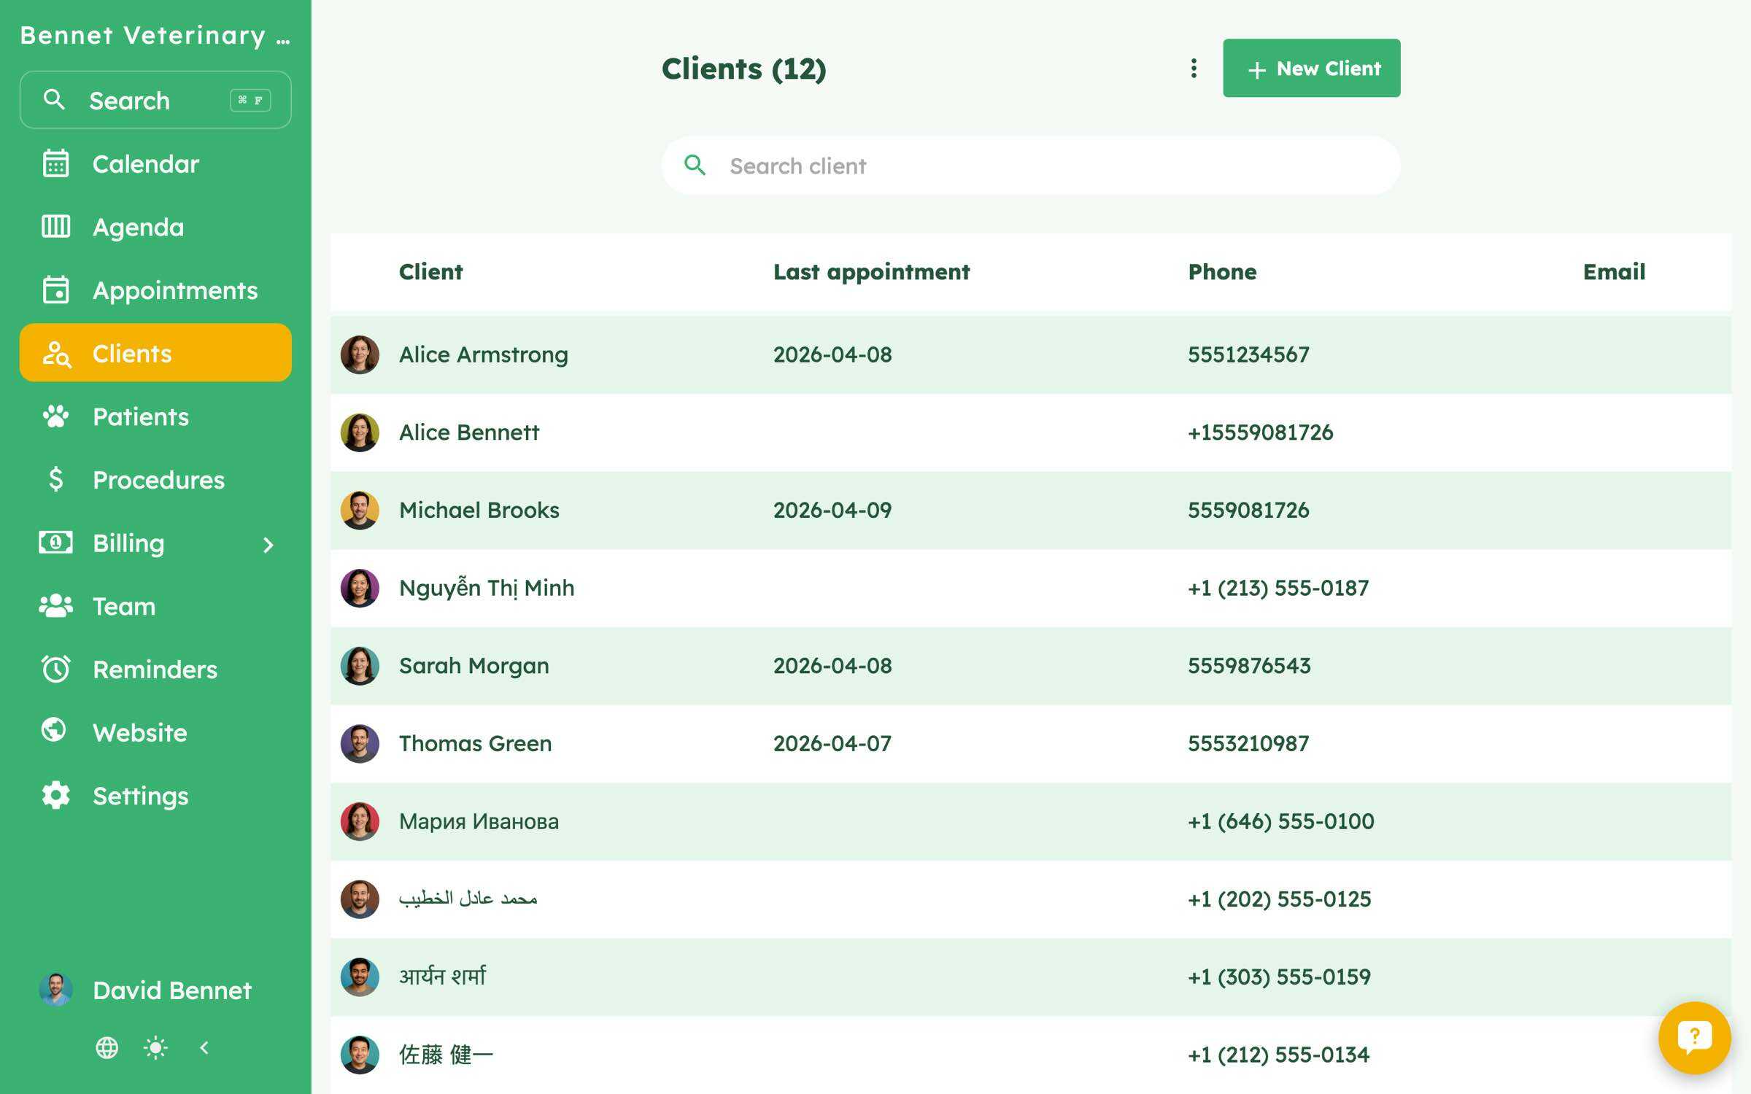
Task: Click the Search client input field
Action: pos(1030,166)
